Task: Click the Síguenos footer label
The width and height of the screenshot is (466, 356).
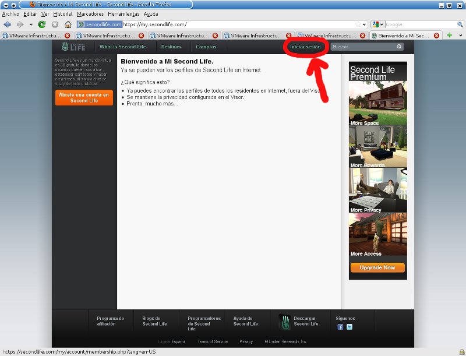Action: (345, 318)
